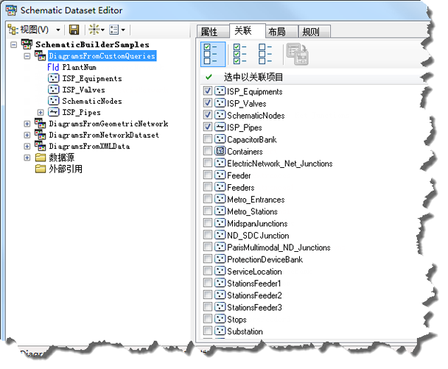Screen dimensions: 448x369
Task: Click the SchematicNodes node icon in tree
Action: point(54,100)
